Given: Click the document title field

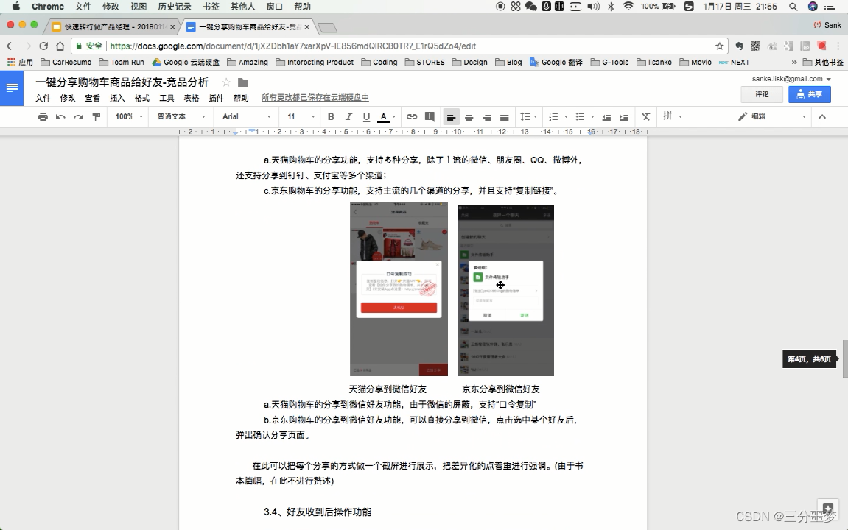Looking at the screenshot, I should point(122,82).
